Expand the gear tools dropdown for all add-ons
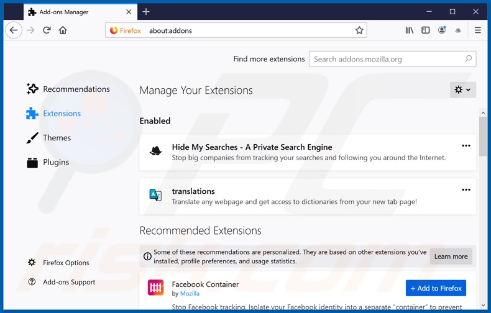The height and width of the screenshot is (313, 491). [463, 90]
